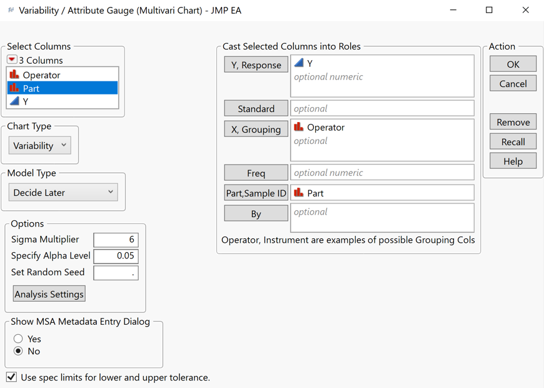
Task: Click the red bars icon beside Operator in X Grouping
Action: coord(299,127)
